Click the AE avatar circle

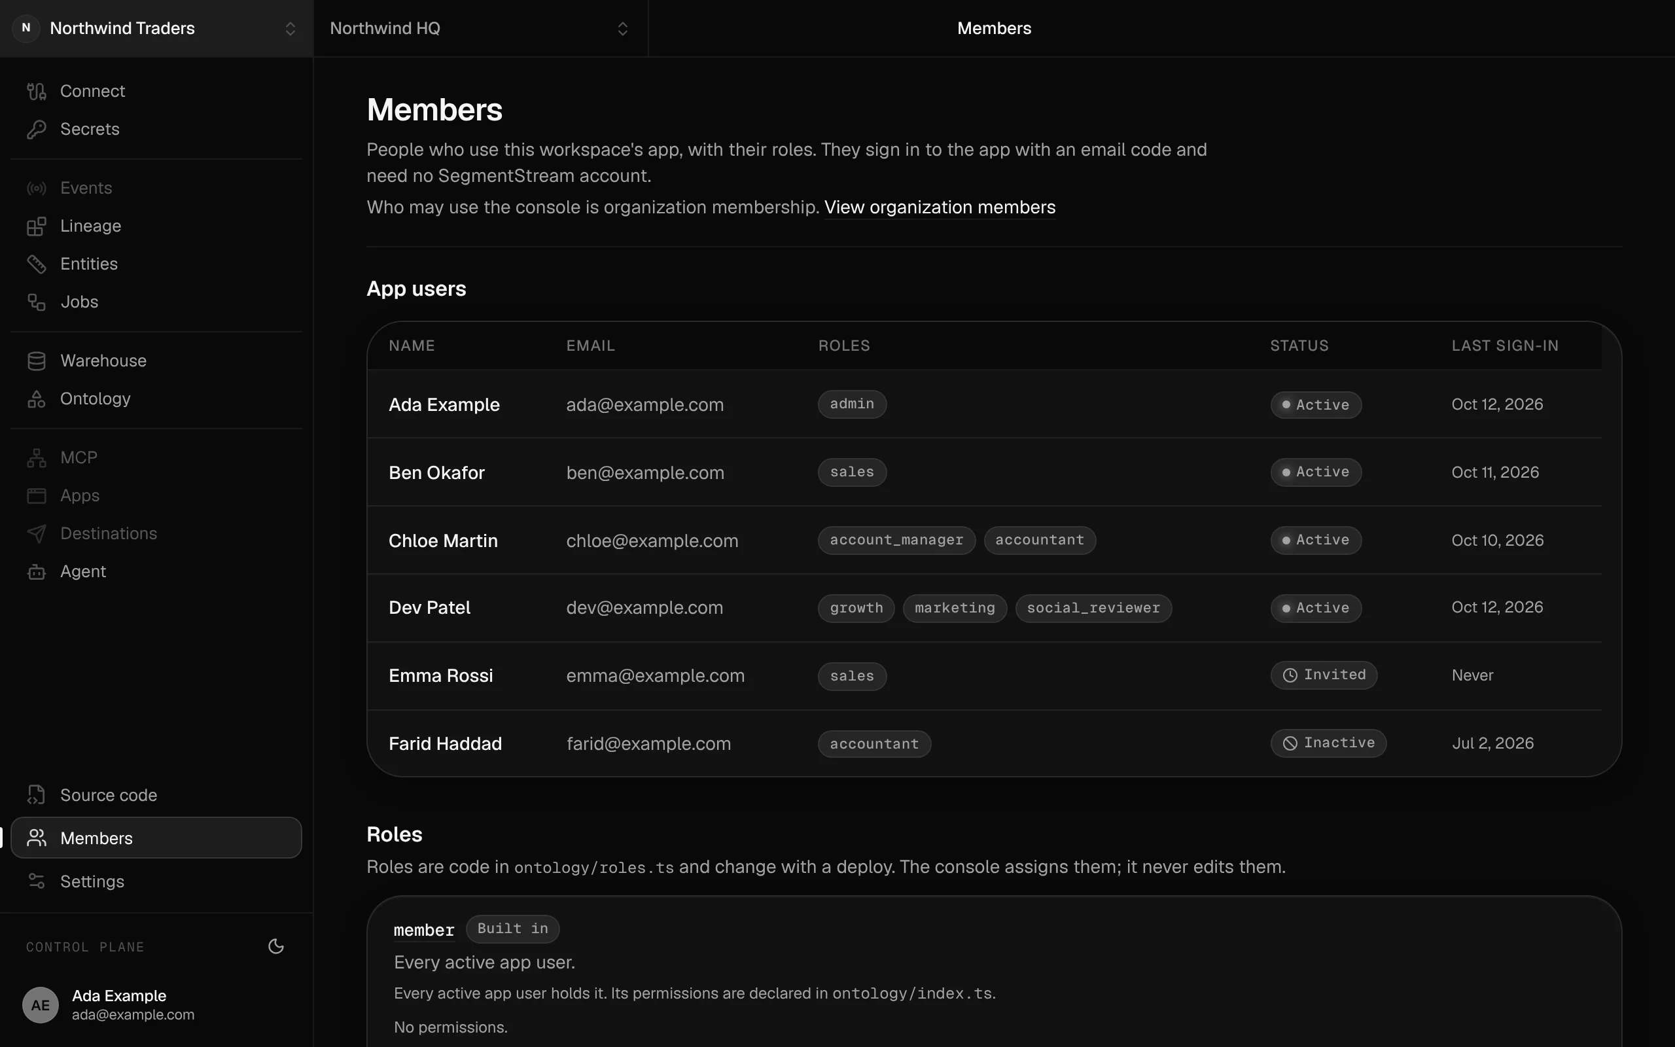40,1004
